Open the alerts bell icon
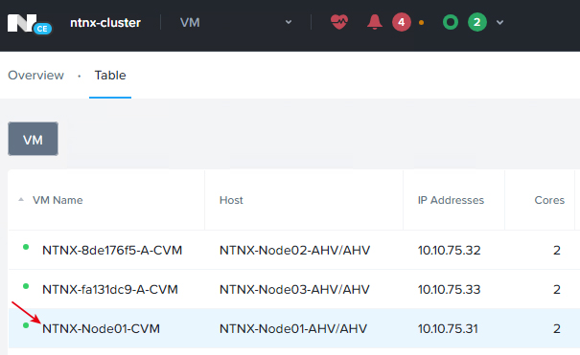This screenshot has width=580, height=355. tap(374, 22)
